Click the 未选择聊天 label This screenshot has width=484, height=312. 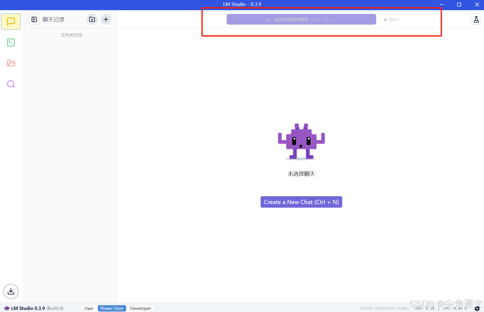[x=301, y=174]
